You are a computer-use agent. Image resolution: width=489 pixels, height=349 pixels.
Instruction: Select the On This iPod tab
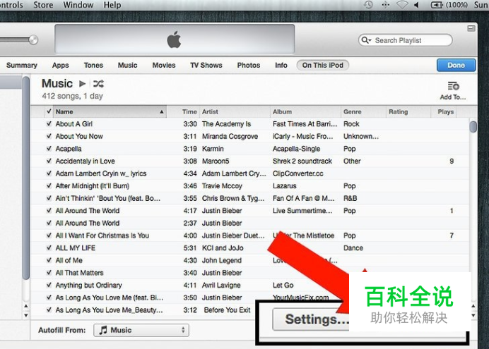tap(323, 66)
